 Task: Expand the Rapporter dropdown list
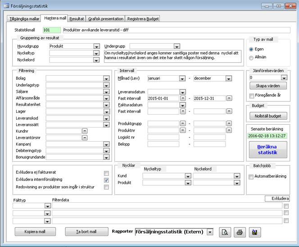[210, 232]
